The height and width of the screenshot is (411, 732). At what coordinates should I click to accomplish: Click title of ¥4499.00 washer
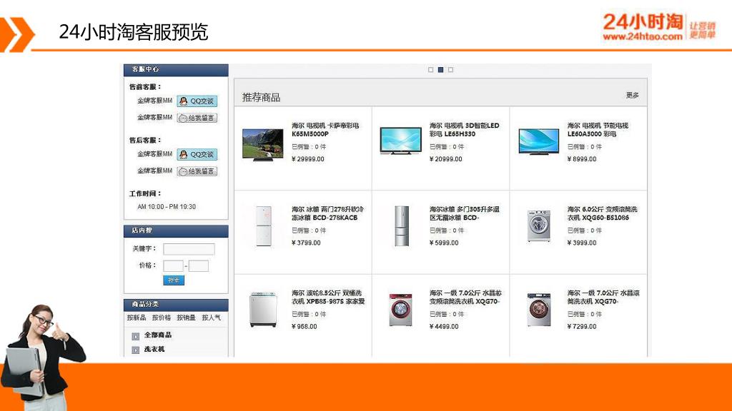point(465,298)
